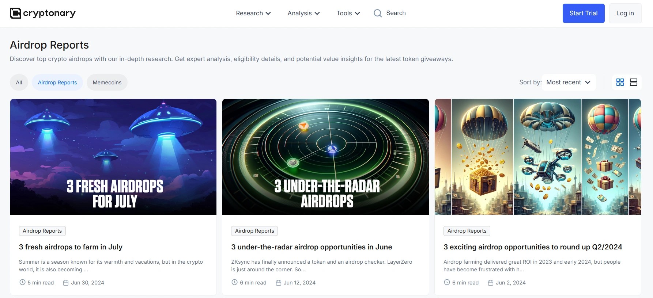Click the 'Summer is a season known' excerpt

111,265
